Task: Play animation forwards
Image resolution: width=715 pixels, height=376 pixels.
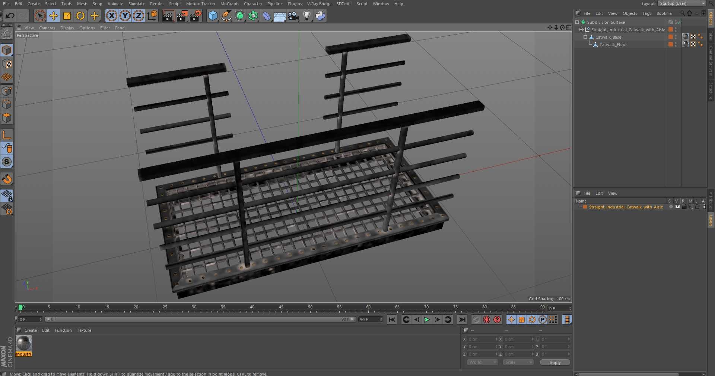Action: point(427,320)
